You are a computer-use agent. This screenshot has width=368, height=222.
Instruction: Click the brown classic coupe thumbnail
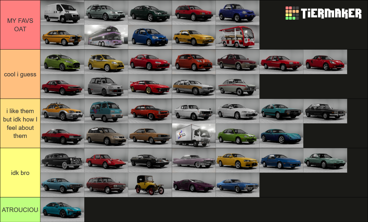150,136
